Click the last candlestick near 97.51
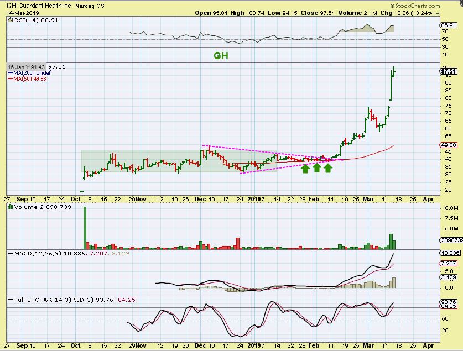The height and width of the screenshot is (351, 463). click(x=394, y=72)
